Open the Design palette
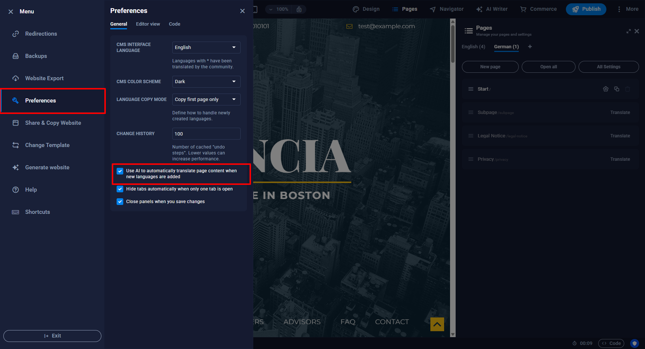645x349 pixels. point(366,9)
